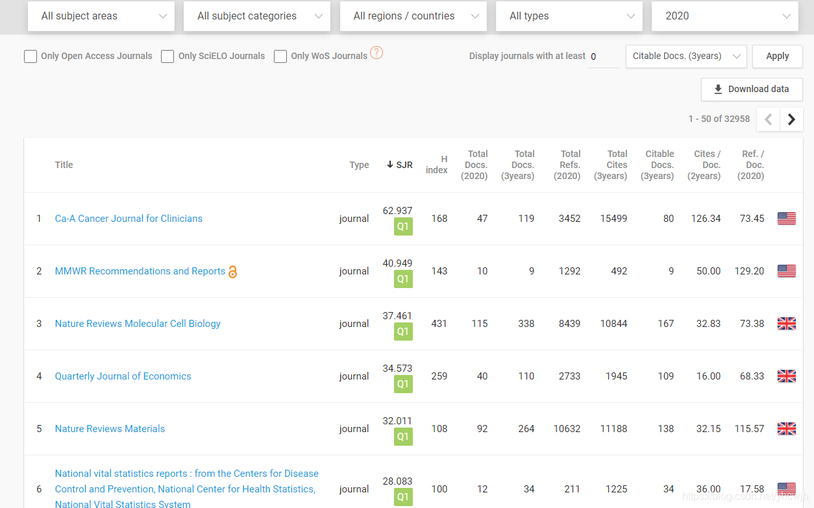The width and height of the screenshot is (814, 508).
Task: Open Citable Docs. (3years) dropdown
Action: [686, 56]
